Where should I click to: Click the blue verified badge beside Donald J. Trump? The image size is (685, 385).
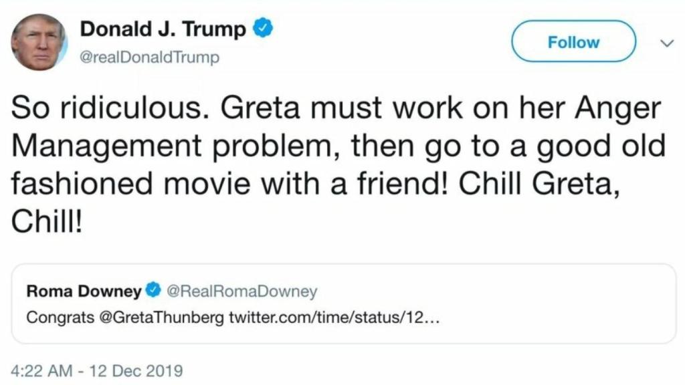(264, 29)
